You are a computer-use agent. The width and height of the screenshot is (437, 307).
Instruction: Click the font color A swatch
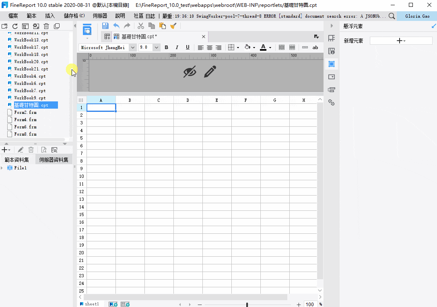coord(263,47)
